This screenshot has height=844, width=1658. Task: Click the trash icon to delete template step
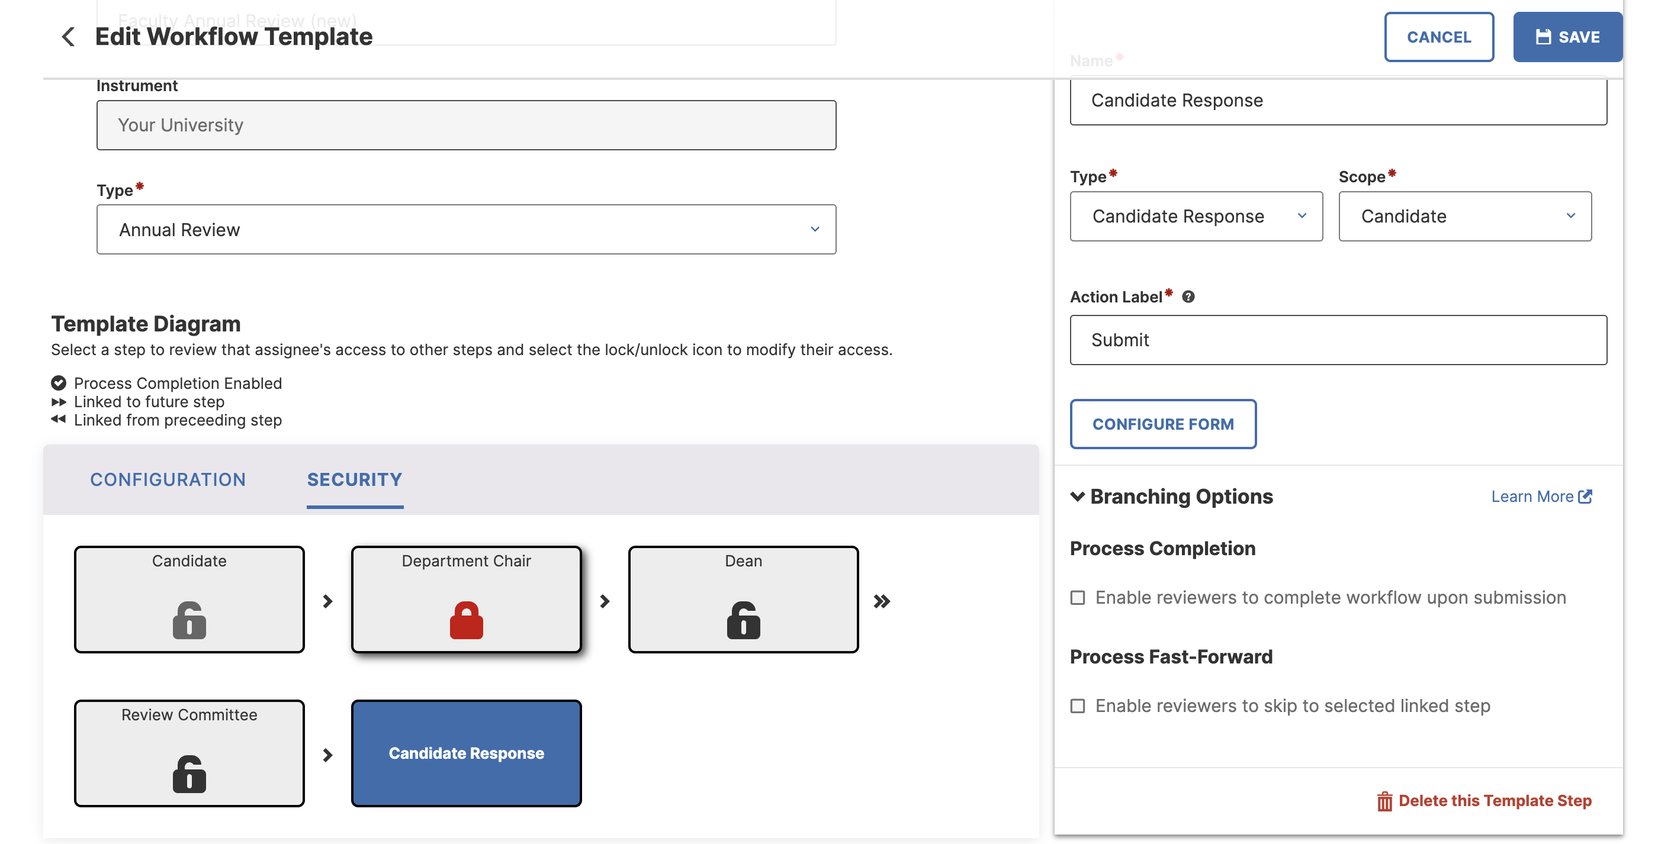click(1384, 801)
